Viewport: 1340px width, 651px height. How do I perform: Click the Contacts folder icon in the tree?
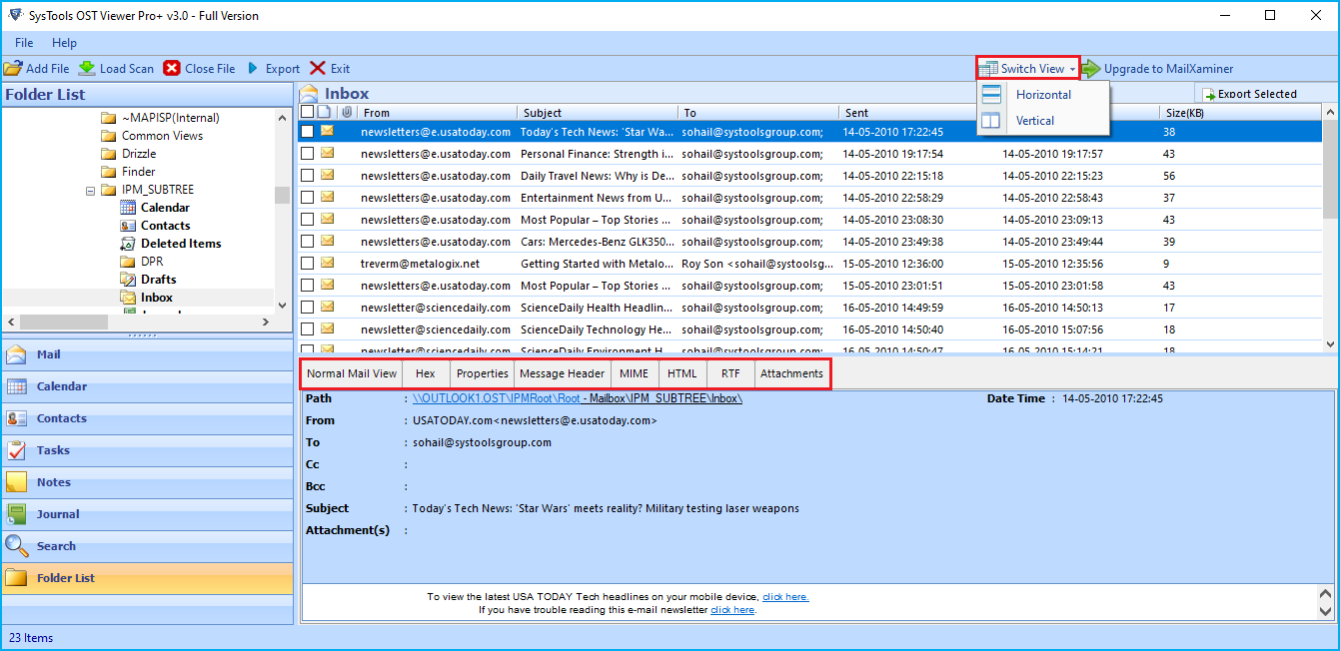128,226
